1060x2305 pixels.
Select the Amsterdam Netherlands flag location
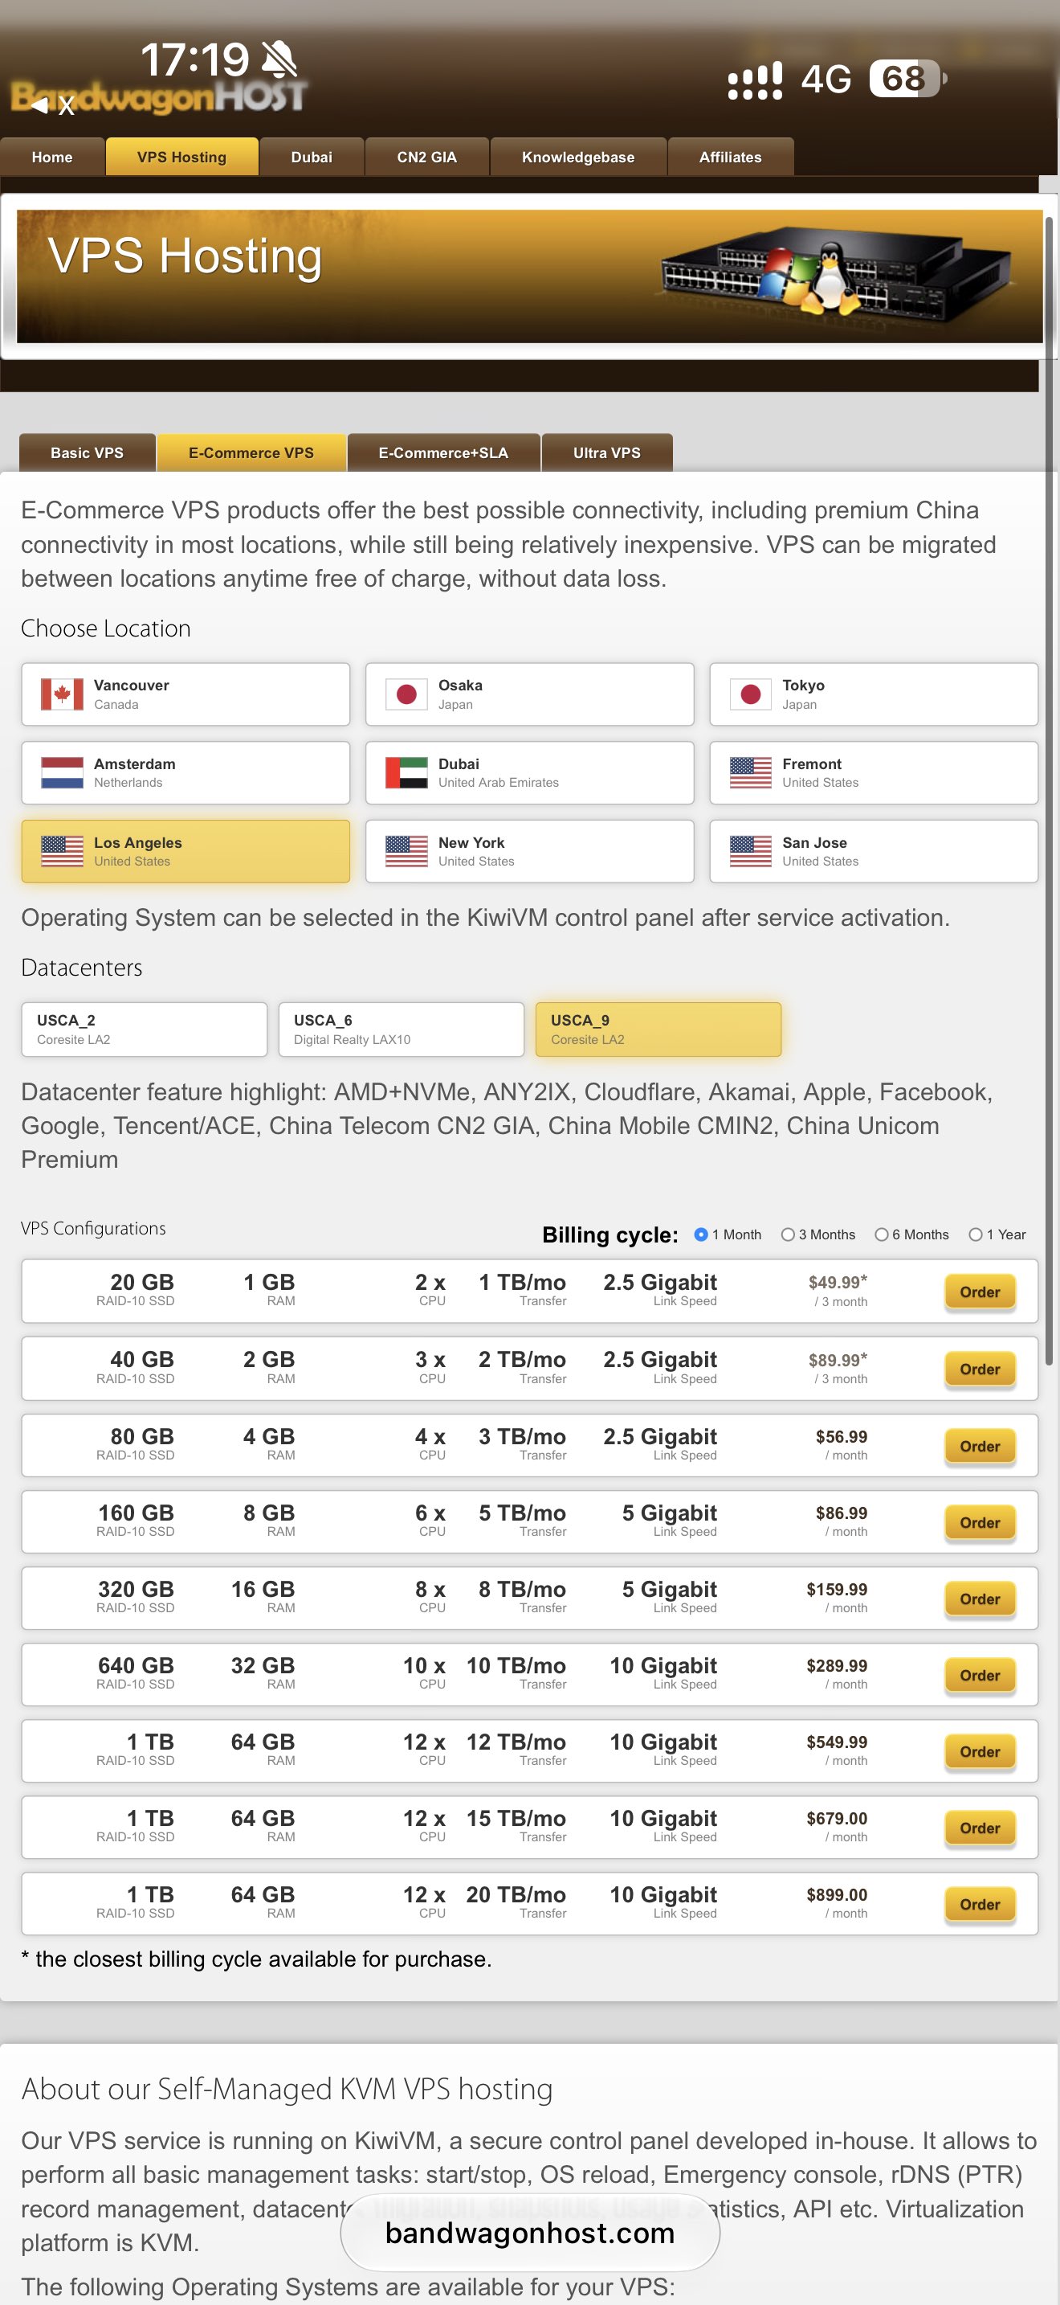click(x=185, y=773)
